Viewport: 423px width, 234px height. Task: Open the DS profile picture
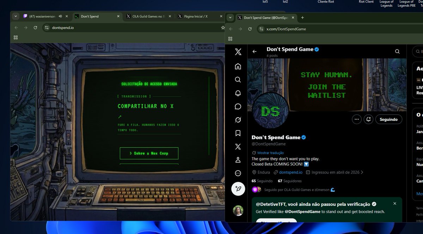270,111
